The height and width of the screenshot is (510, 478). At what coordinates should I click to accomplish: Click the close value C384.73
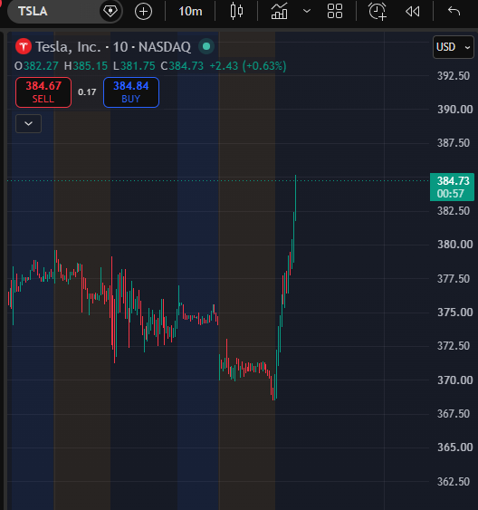coord(182,66)
